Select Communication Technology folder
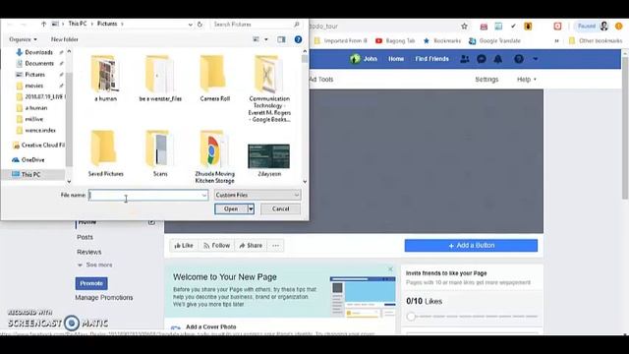The height and width of the screenshot is (354, 629). (x=269, y=88)
